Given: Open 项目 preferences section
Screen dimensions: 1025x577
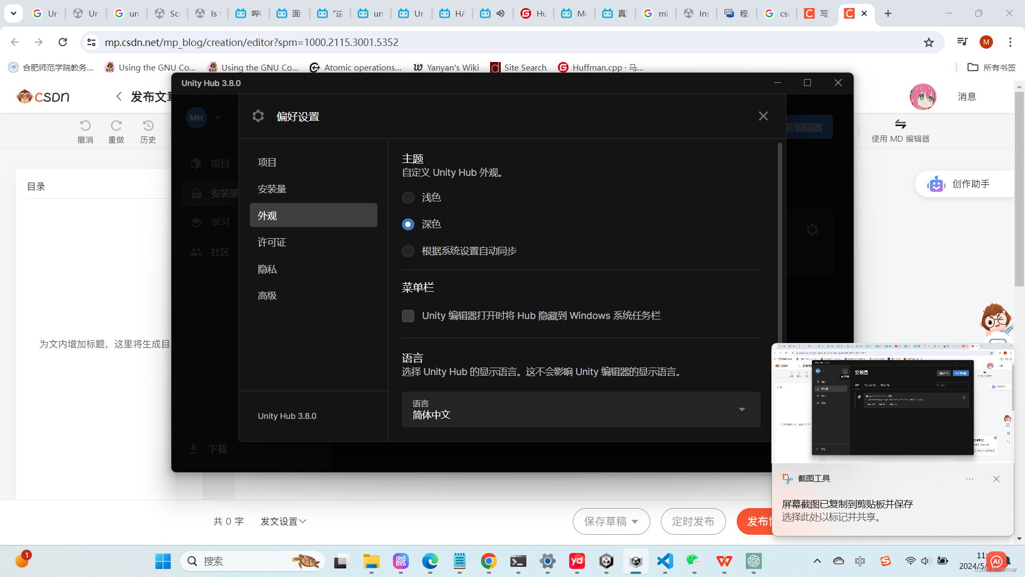Looking at the screenshot, I should [x=313, y=162].
